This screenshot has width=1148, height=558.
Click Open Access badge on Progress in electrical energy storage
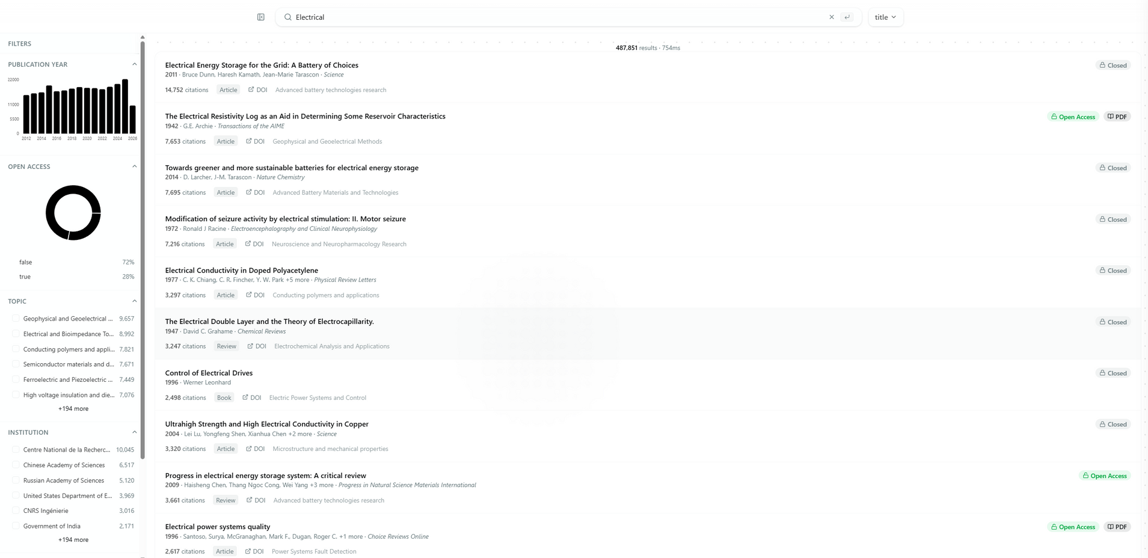tap(1105, 476)
